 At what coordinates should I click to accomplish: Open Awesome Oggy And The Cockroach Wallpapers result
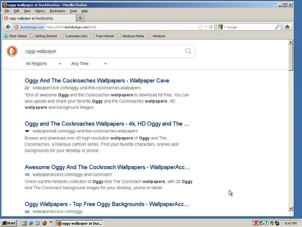107,167
